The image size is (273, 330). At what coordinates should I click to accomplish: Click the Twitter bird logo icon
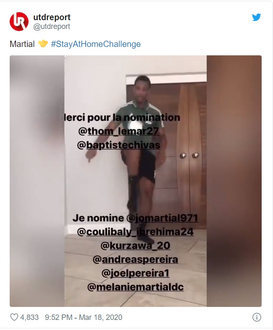256,17
